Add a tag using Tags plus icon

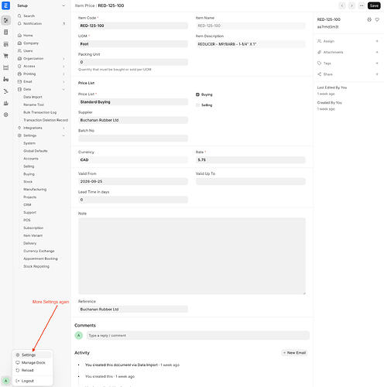(377, 63)
